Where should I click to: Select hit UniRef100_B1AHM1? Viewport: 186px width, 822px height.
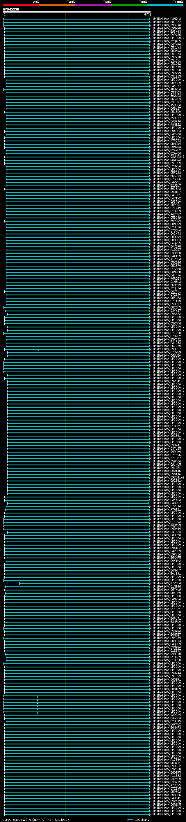pos(167,426)
